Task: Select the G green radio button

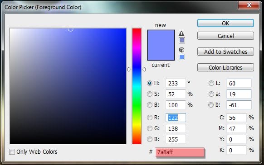Action: point(150,128)
